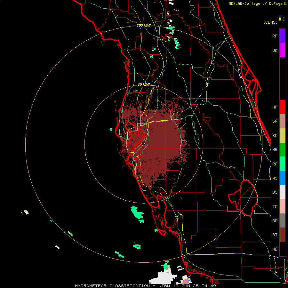Click the RF legend label
288x288 pixels.
[275, 36]
